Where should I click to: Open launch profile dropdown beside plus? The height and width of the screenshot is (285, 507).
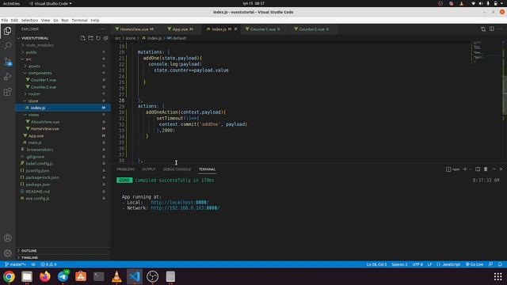[x=470, y=169]
